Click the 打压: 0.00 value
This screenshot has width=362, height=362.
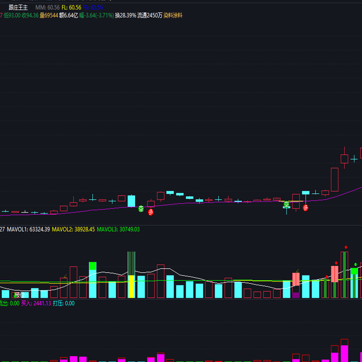pos(64,303)
